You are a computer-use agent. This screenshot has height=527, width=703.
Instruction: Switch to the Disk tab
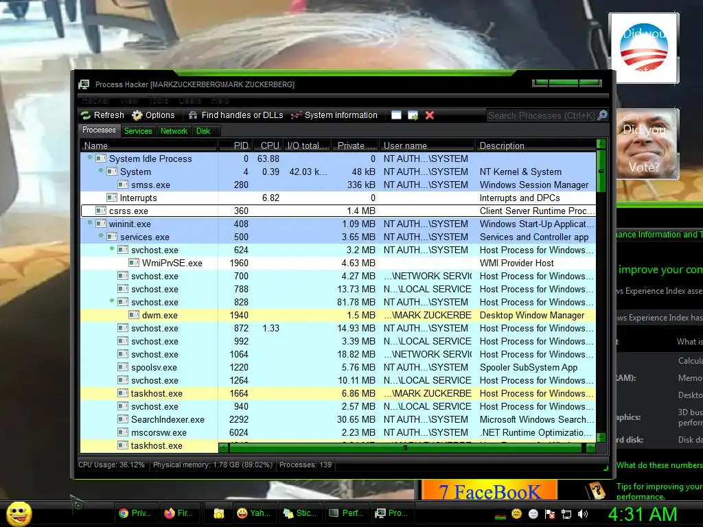[x=203, y=131]
